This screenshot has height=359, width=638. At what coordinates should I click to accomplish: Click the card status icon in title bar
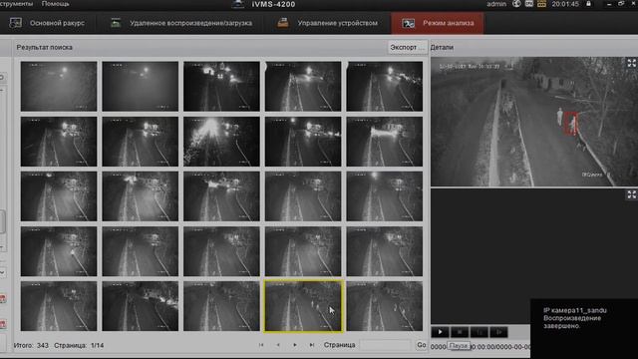click(529, 4)
